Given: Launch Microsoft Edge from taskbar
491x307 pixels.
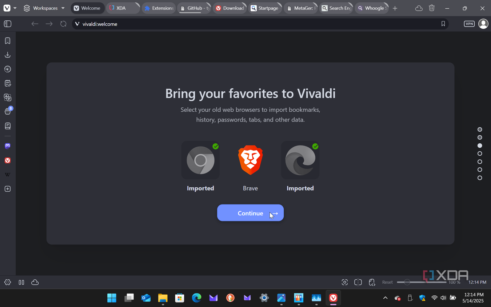Looking at the screenshot, I should [x=197, y=298].
